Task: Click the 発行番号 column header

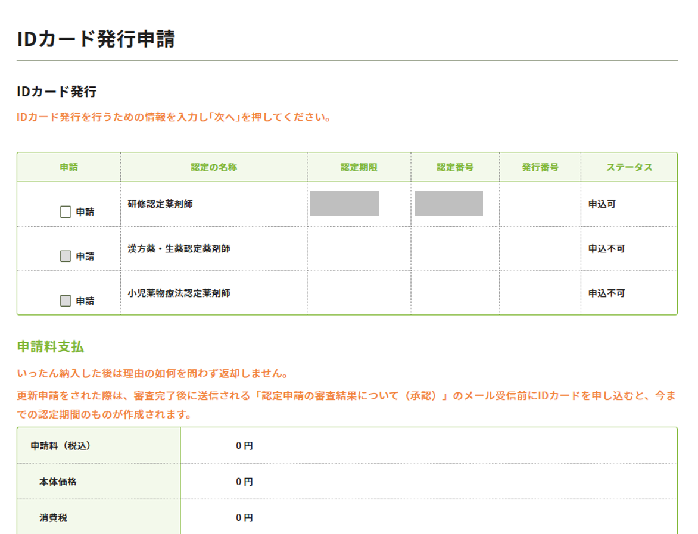Action: coord(540,167)
